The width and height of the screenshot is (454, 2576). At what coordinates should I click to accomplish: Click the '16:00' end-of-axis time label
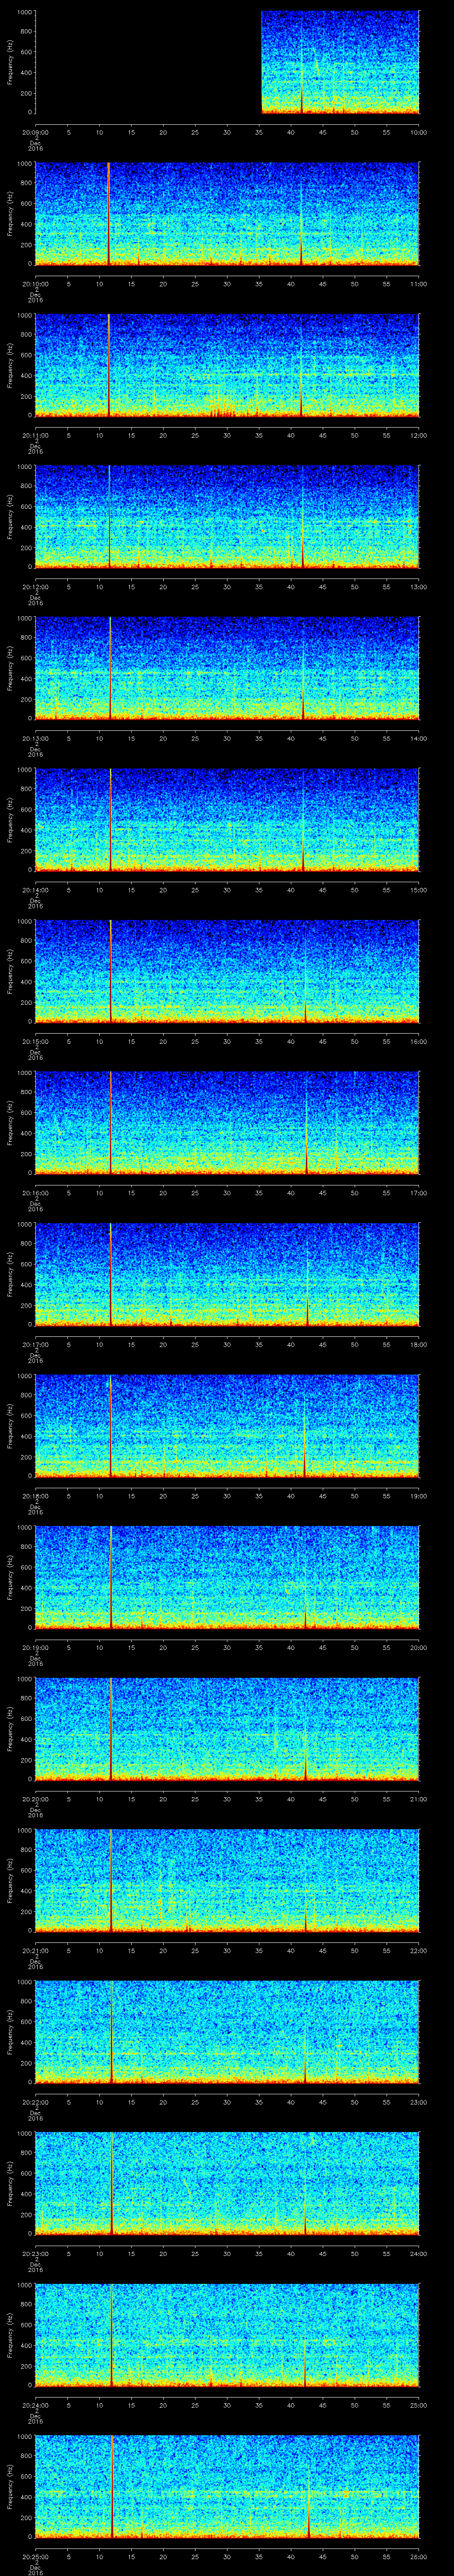[x=419, y=1041]
